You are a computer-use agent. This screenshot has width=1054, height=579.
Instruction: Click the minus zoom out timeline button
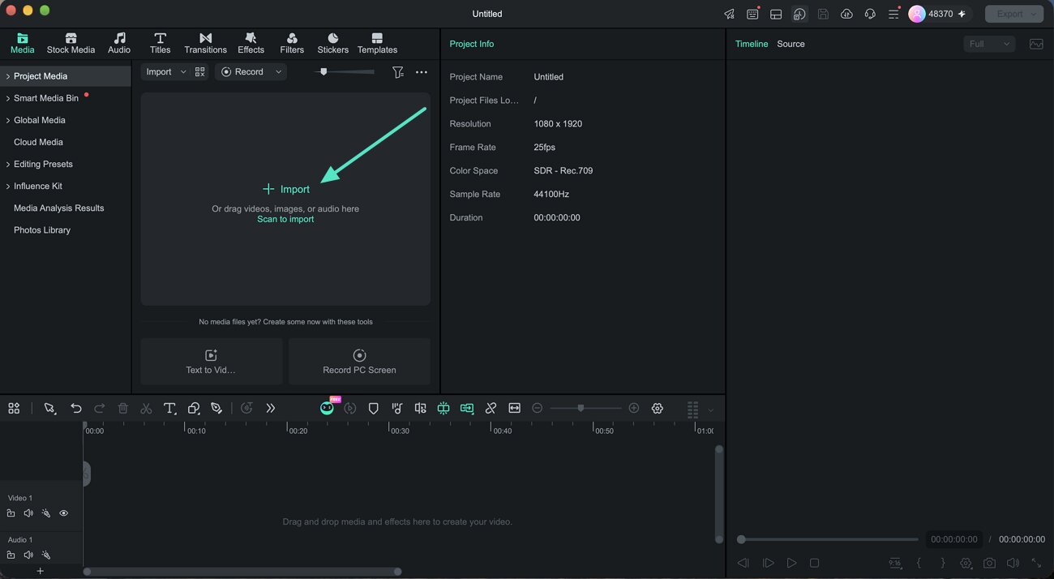point(537,409)
